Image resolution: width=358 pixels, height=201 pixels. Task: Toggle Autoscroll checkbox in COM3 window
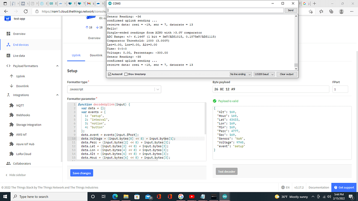tap(109, 74)
